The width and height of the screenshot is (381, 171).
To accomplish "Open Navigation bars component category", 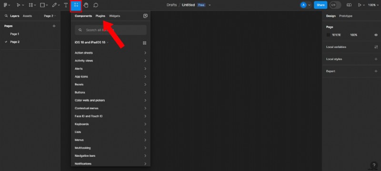I will [110, 156].
